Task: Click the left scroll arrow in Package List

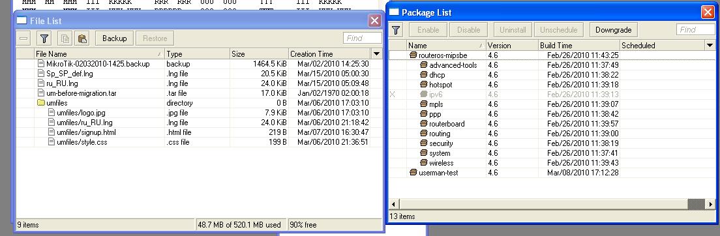Action: (x=393, y=203)
